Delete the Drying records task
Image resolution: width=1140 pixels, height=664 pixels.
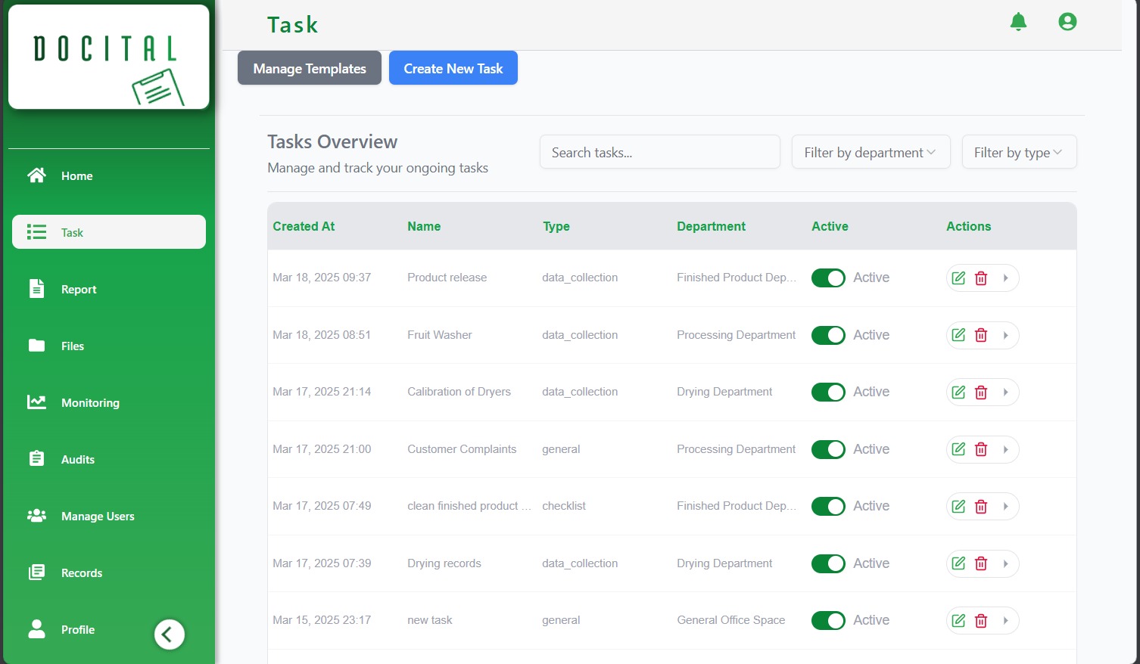click(x=981, y=563)
